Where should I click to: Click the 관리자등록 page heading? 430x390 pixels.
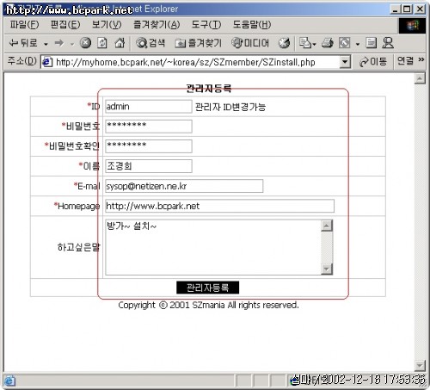(209, 88)
